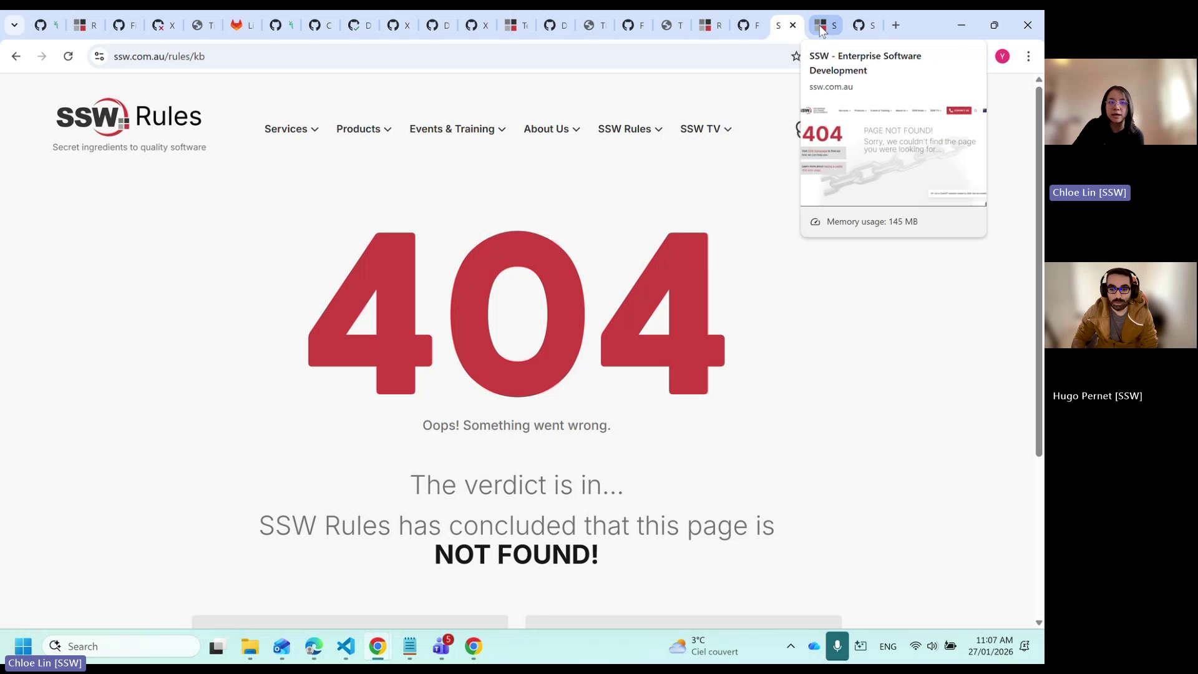Open Microsoft Edge from the taskbar

point(314,647)
